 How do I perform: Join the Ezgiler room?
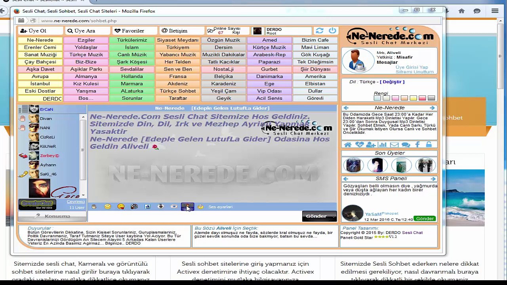(x=86, y=40)
